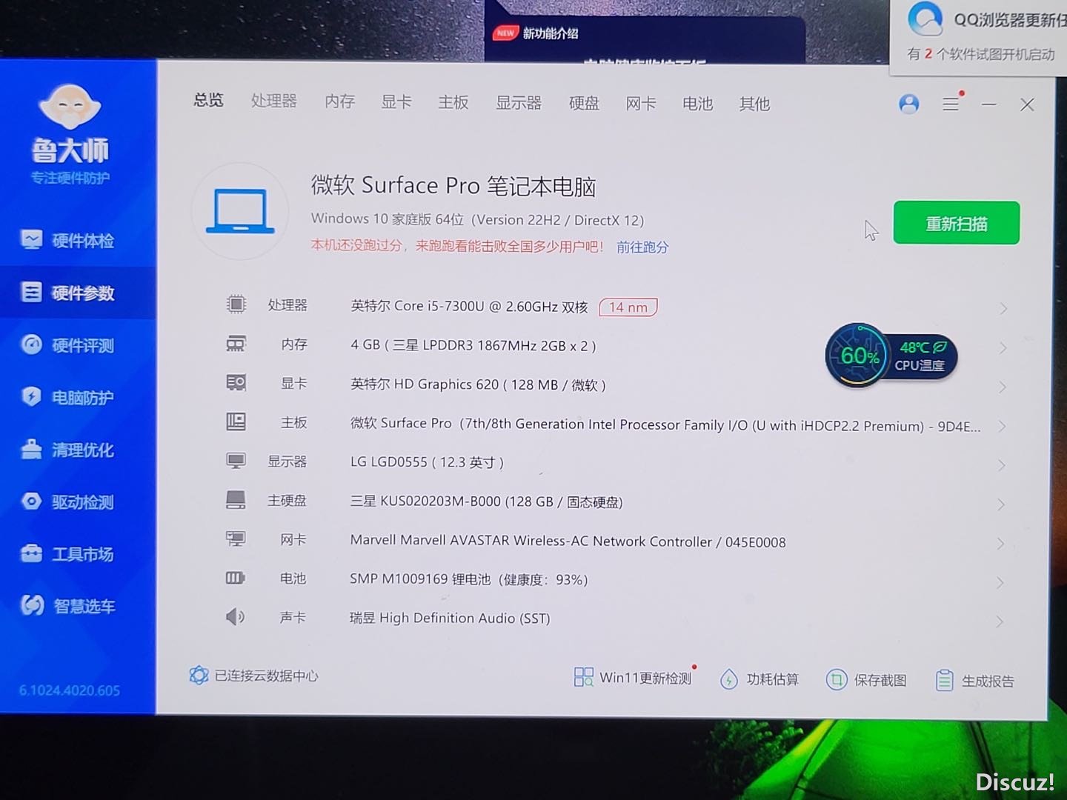Expand the 声卡 row chevron
This screenshot has height=800, width=1067.
pos(1000,621)
